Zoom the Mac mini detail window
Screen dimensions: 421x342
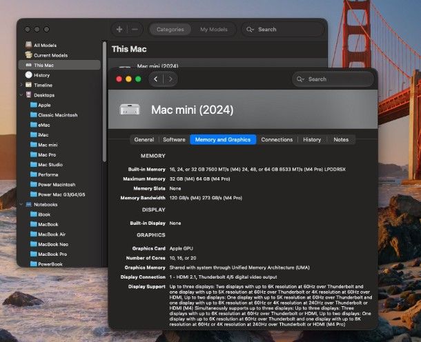click(138, 79)
